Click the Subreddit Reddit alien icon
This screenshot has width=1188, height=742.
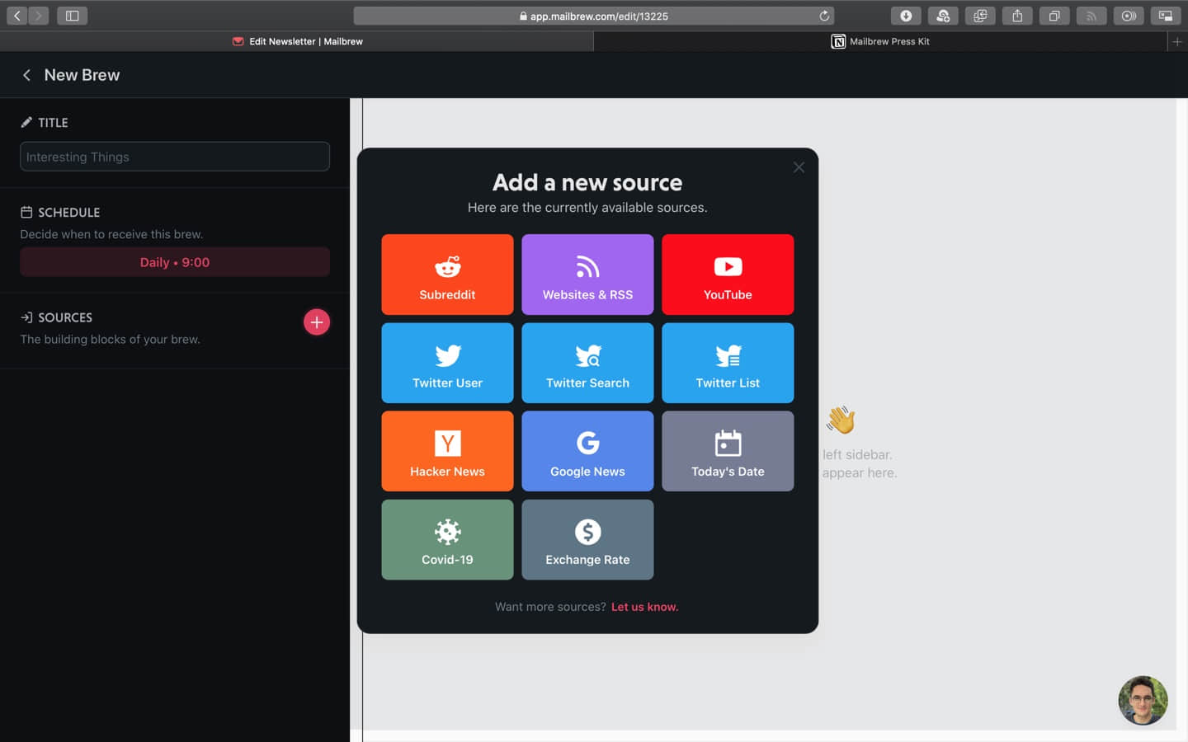(447, 266)
